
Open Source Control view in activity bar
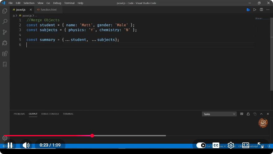click(5, 32)
